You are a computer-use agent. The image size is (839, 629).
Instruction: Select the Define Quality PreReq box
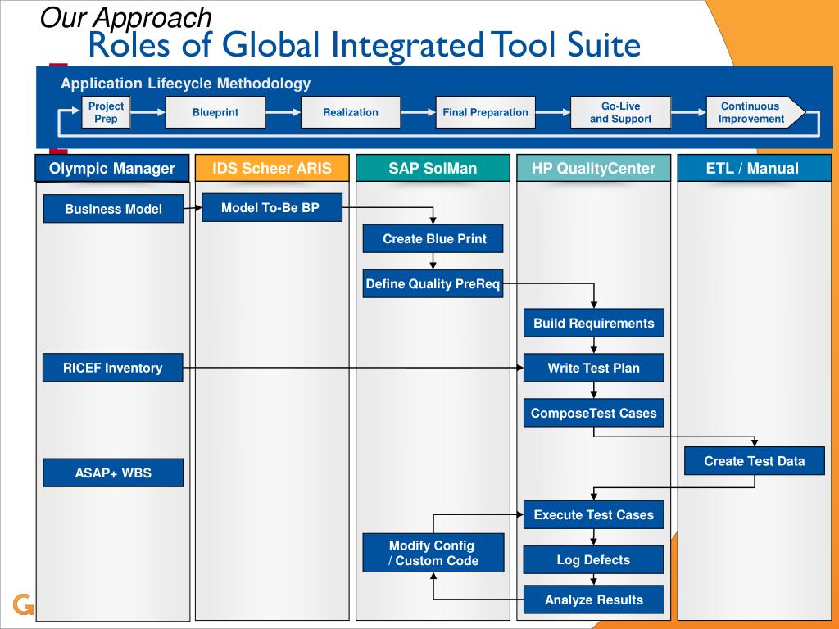click(433, 283)
